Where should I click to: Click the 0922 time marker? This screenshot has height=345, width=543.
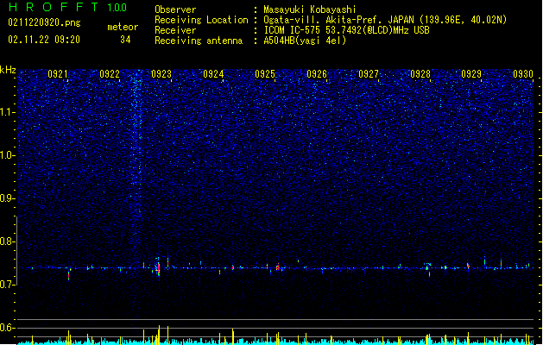pos(110,74)
